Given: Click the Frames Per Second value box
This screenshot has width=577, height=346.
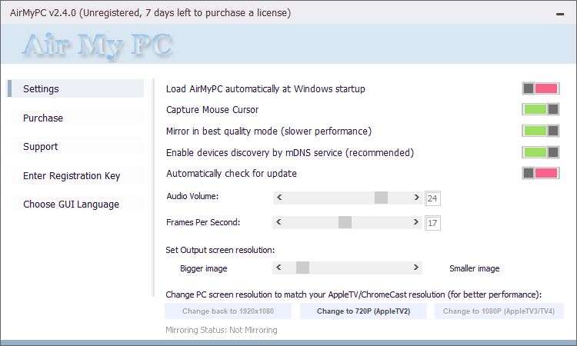Looking at the screenshot, I should pos(432,223).
